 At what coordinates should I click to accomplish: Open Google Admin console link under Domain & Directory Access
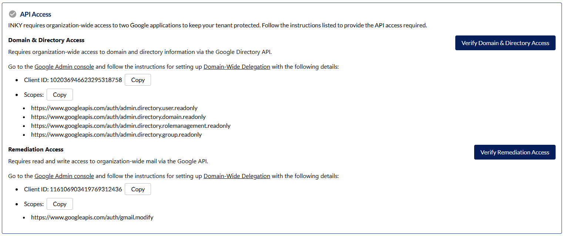64,67
